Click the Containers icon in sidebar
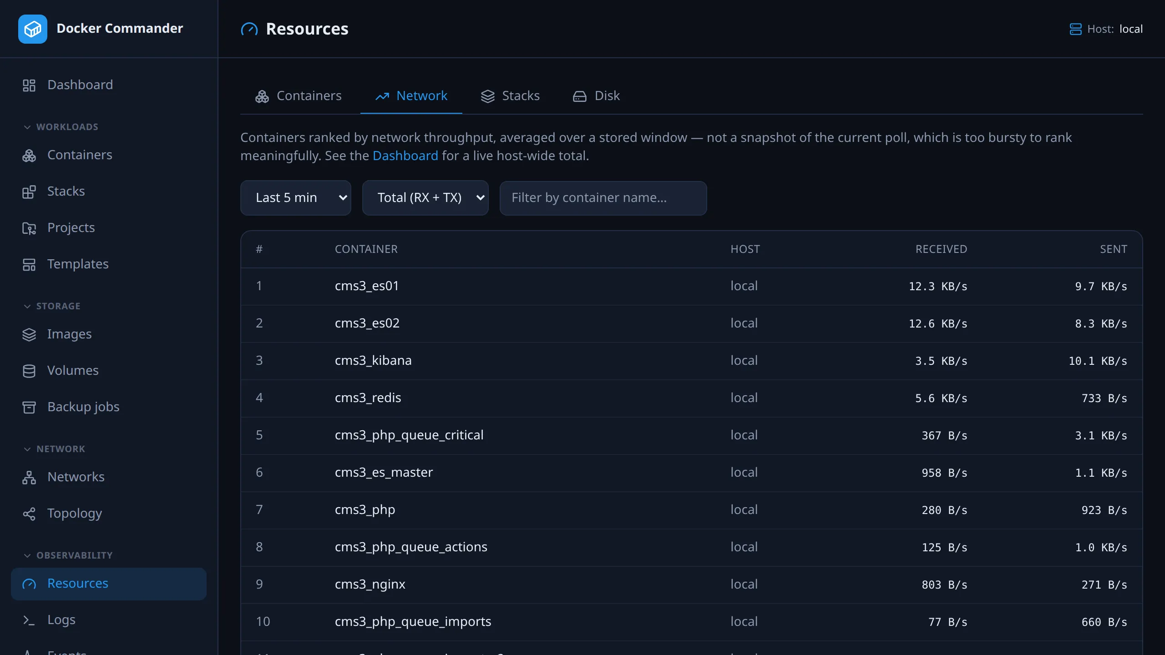1165x655 pixels. [29, 155]
